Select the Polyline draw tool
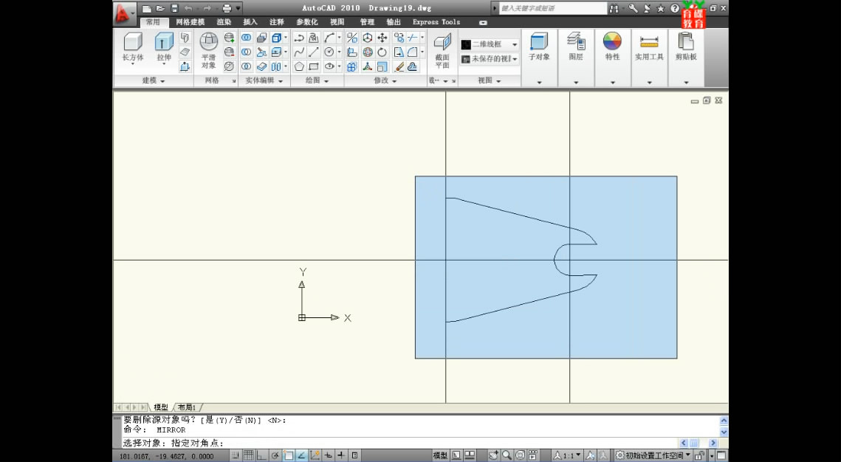The width and height of the screenshot is (841, 462). pyautogui.click(x=299, y=38)
